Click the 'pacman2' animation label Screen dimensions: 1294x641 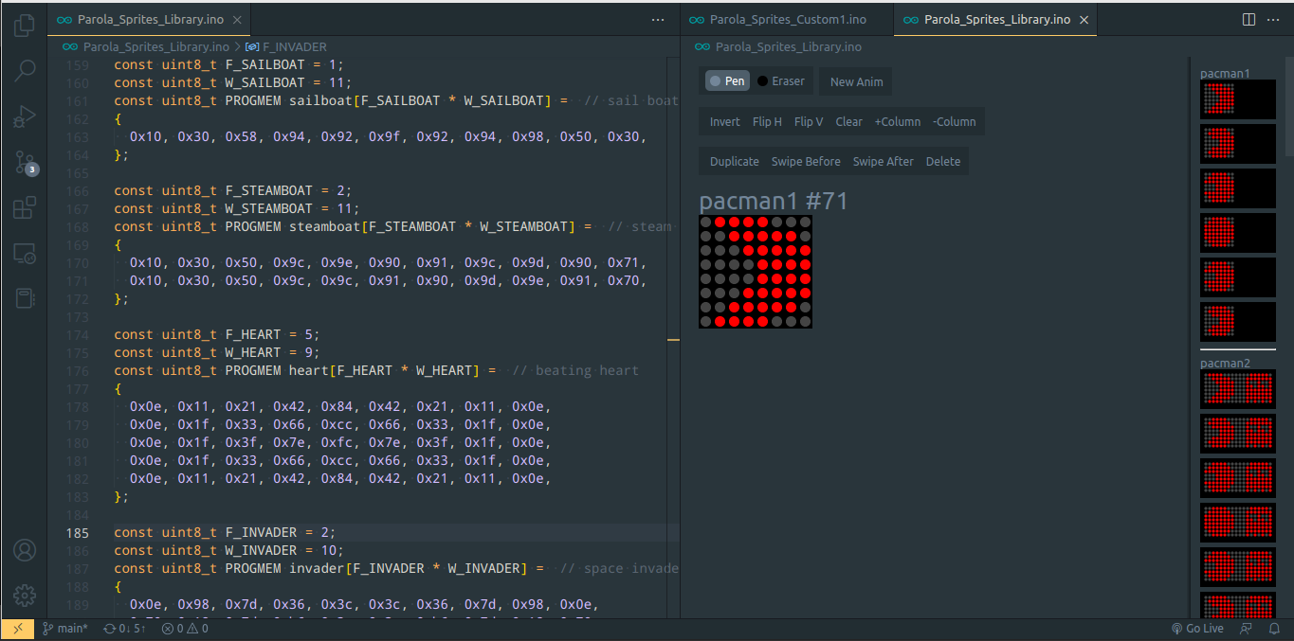tap(1225, 363)
